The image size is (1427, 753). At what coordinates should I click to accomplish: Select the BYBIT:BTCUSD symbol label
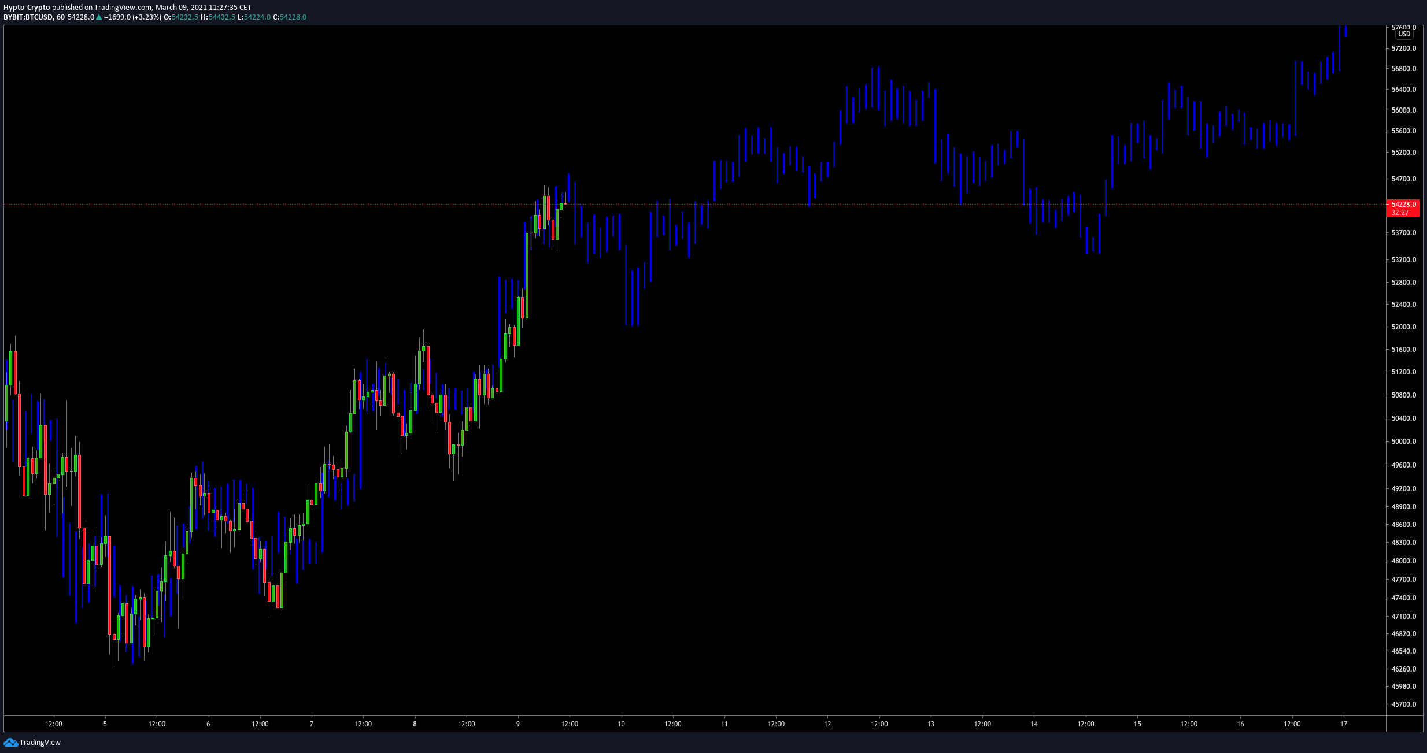(28, 17)
